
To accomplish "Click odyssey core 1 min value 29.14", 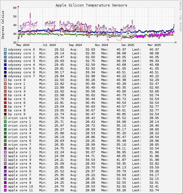I will pyautogui.click(x=59, y=53).
